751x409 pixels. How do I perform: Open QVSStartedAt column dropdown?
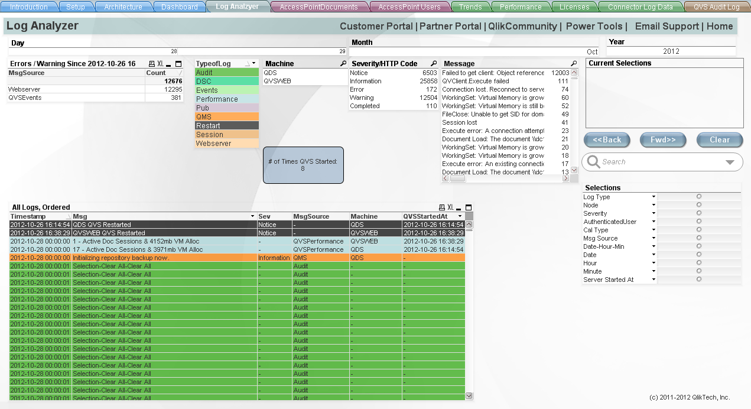coord(460,216)
